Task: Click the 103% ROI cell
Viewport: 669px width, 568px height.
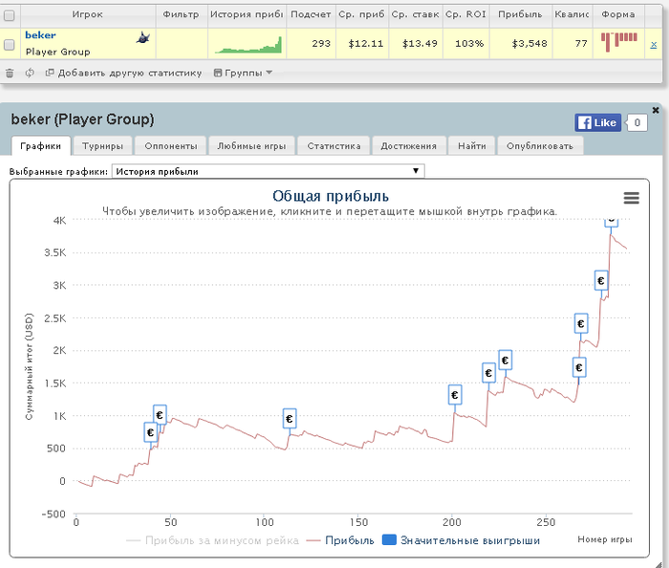Action: (x=466, y=44)
